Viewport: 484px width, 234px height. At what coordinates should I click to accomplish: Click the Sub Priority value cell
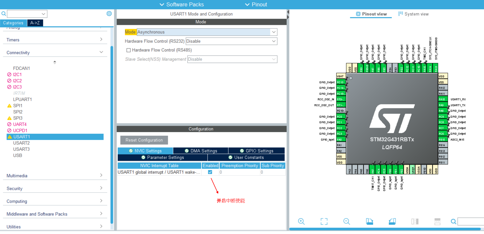click(x=273, y=172)
